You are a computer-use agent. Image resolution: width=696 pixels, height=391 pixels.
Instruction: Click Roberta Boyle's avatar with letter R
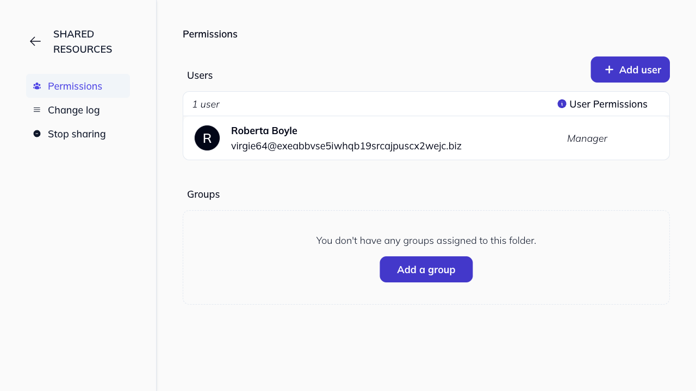click(207, 138)
